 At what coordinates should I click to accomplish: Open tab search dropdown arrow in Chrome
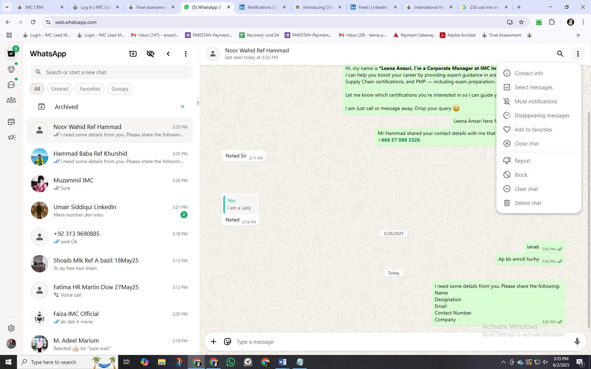point(7,7)
